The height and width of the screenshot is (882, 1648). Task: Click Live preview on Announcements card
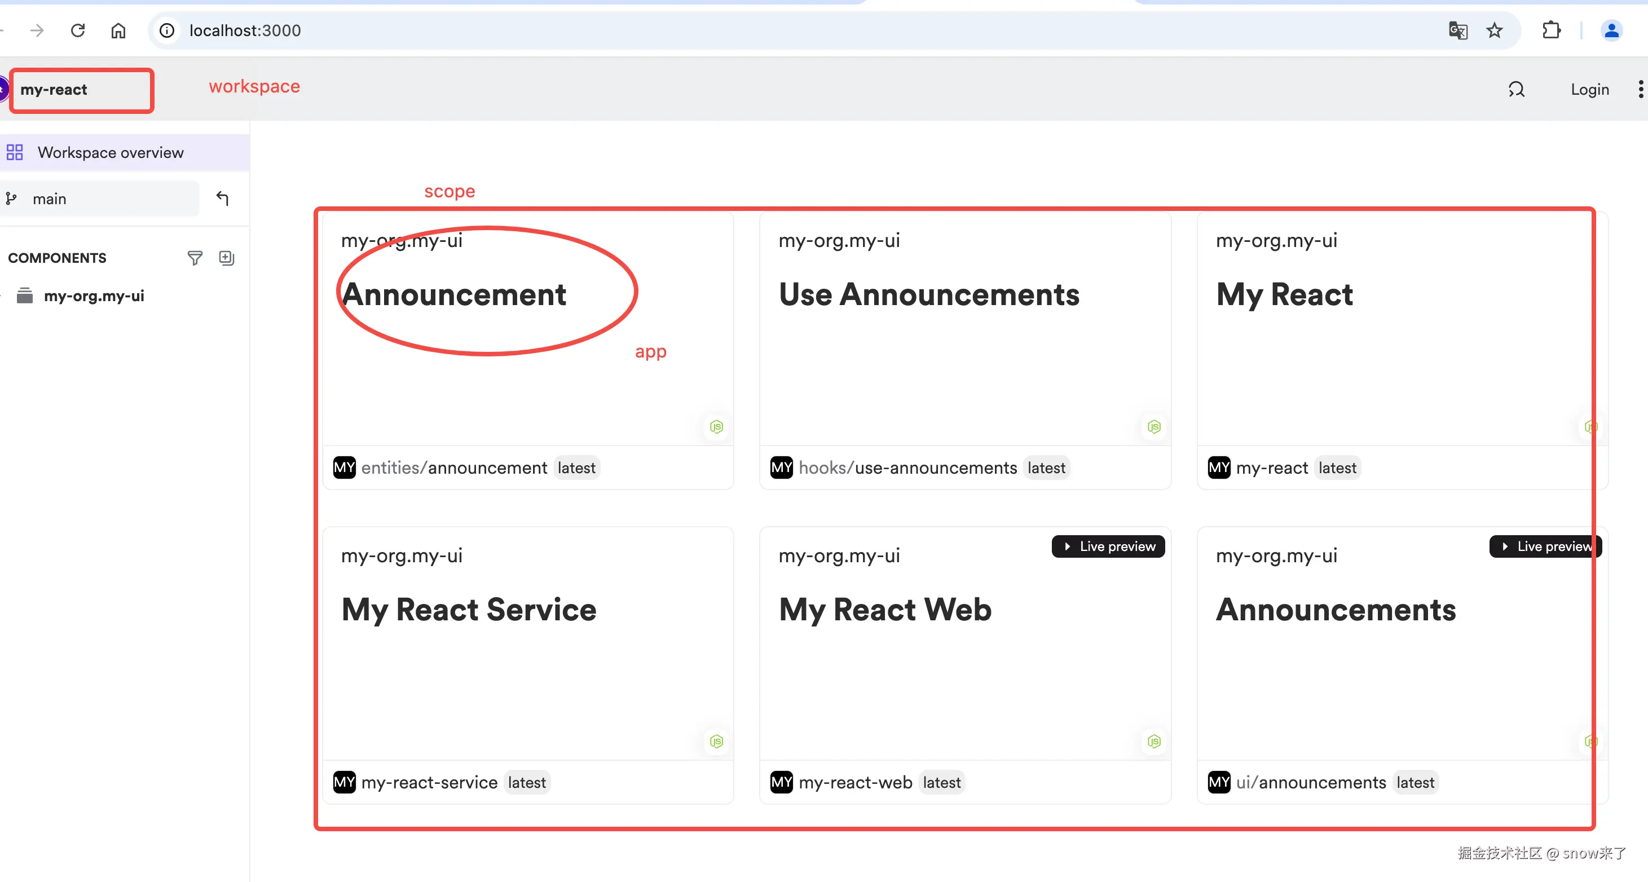1546,546
